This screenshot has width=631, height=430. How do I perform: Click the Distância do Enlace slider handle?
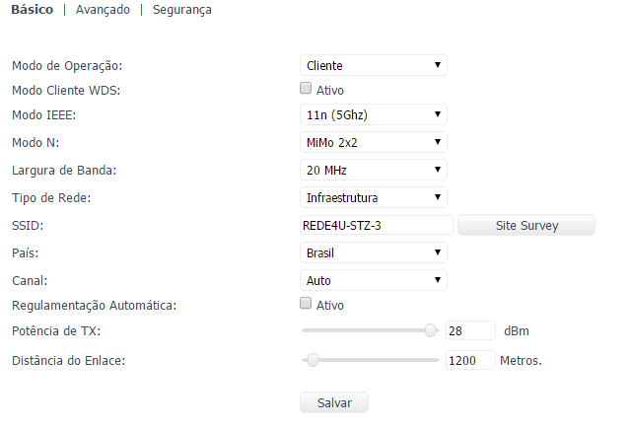pos(313,360)
